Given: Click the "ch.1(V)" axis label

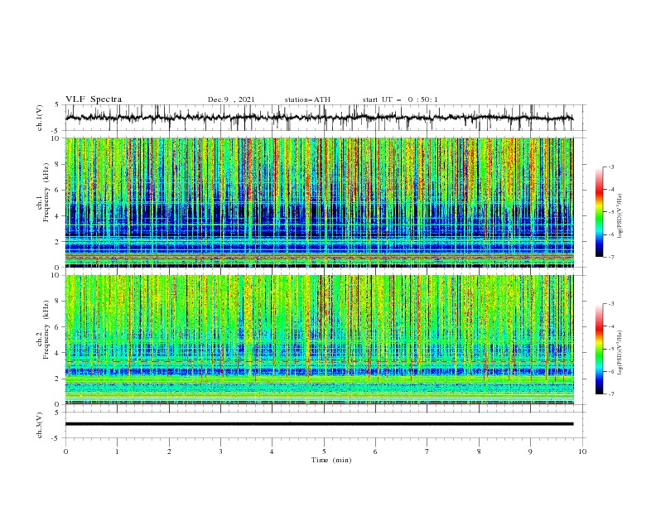Looking at the screenshot, I should (x=40, y=118).
